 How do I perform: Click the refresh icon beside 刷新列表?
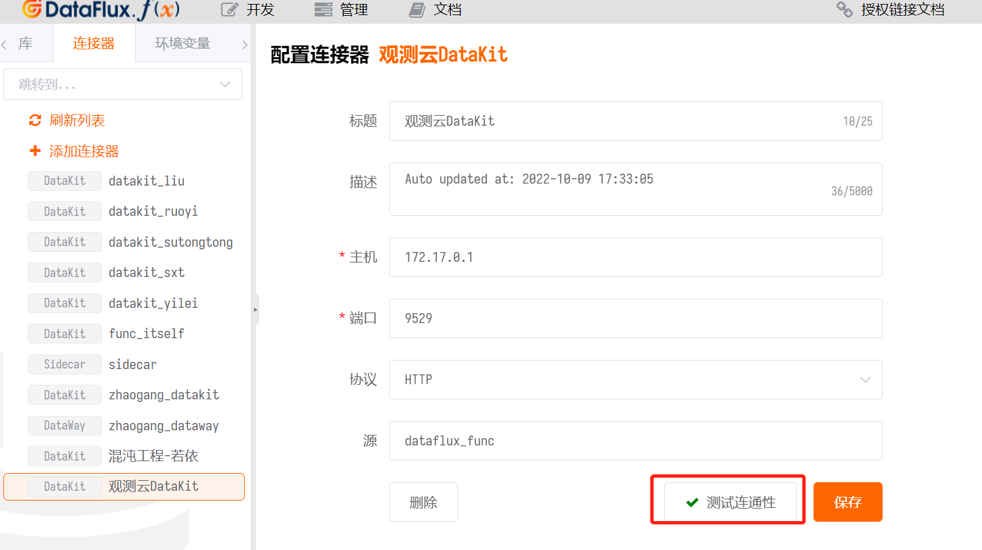(x=35, y=120)
